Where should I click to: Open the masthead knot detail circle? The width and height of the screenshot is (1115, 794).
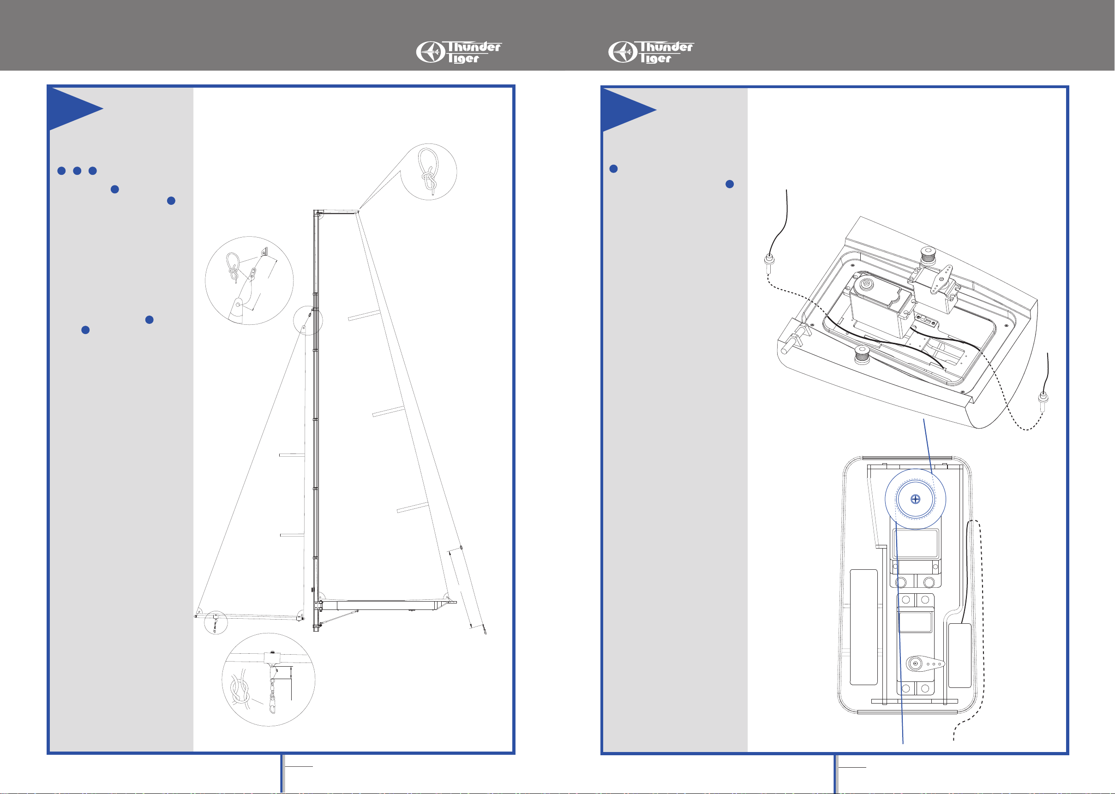tap(428, 172)
